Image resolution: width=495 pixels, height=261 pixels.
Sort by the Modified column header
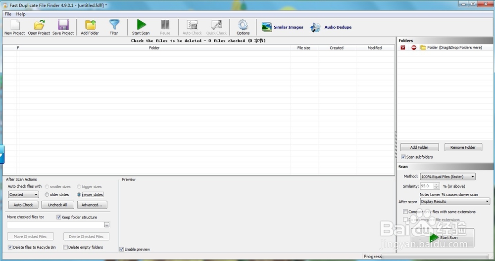pos(375,48)
